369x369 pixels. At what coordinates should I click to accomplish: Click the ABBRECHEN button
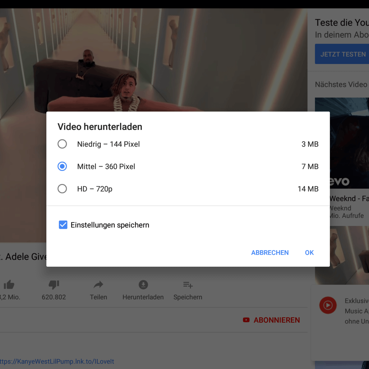[x=270, y=252]
